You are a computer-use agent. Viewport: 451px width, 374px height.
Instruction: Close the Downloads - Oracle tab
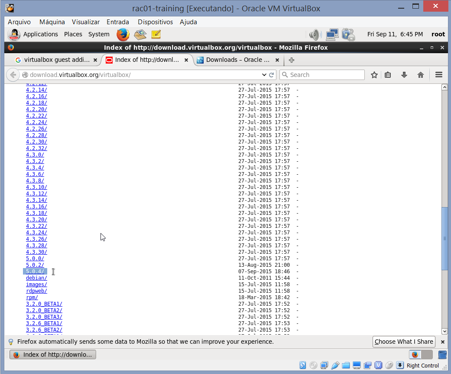pos(277,60)
